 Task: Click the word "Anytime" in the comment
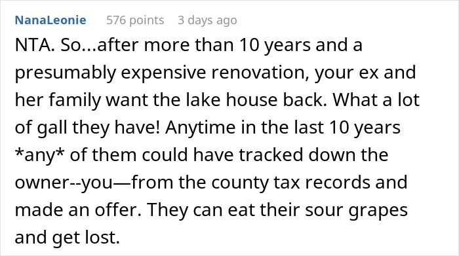pyautogui.click(x=200, y=128)
